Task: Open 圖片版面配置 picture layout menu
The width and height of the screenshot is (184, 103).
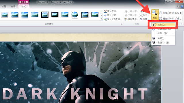Action: click(x=113, y=19)
